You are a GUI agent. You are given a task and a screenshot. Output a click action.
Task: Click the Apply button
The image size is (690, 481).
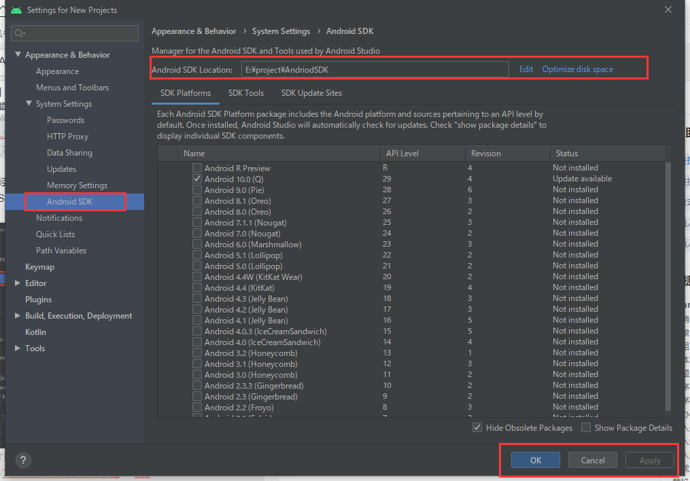point(649,460)
